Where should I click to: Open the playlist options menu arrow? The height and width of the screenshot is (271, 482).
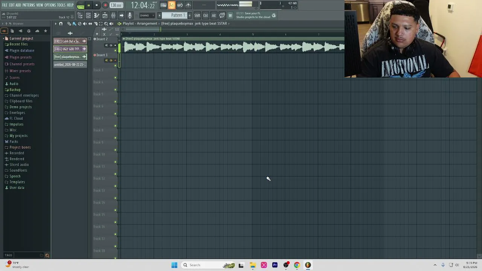pos(55,23)
